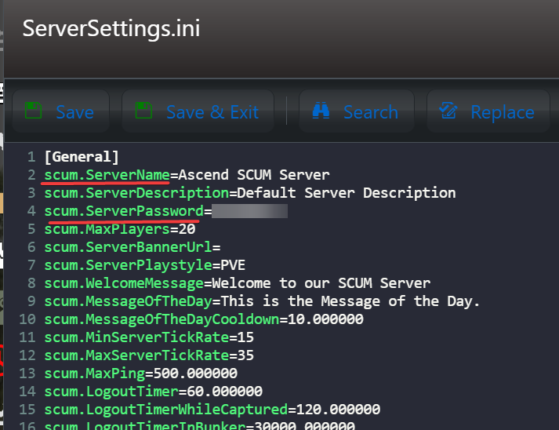This screenshot has width=559, height=430.
Task: Click This is the Message of the Day text
Action: [350, 301]
